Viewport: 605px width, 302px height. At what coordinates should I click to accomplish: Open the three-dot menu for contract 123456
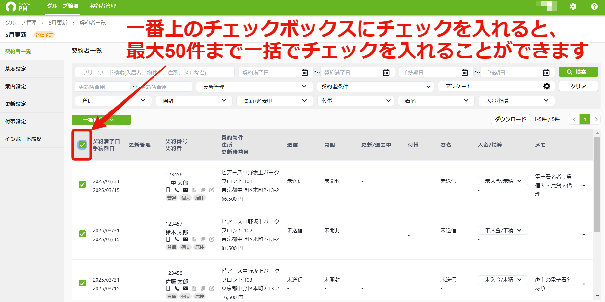(x=583, y=185)
